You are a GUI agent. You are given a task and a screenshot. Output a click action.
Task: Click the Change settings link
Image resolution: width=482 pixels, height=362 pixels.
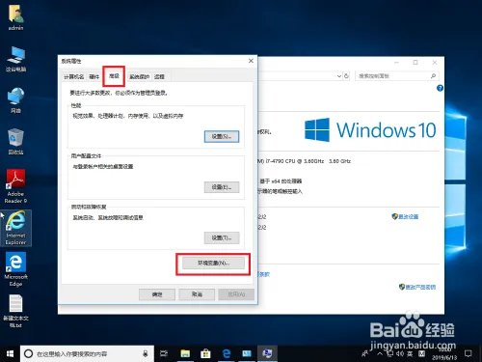405,216
